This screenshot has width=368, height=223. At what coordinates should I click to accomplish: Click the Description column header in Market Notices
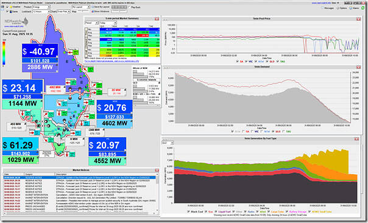pyautogui.click(x=105, y=174)
